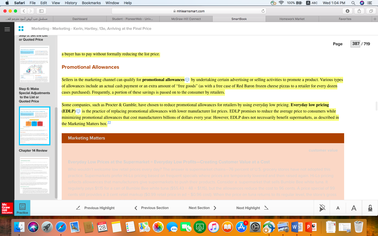Add a new Safari tab

(375, 19)
